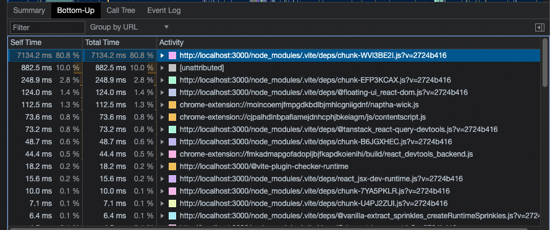Viewport: 550px width, 230px height.
Task: Click the 124.0 ms Total Time cell
Action: click(119, 92)
